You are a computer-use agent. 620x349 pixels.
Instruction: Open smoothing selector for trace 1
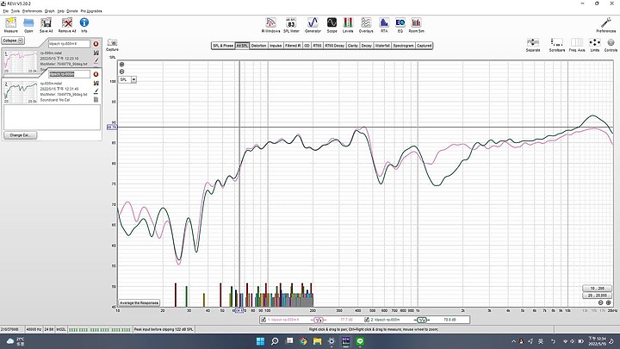tap(319, 320)
